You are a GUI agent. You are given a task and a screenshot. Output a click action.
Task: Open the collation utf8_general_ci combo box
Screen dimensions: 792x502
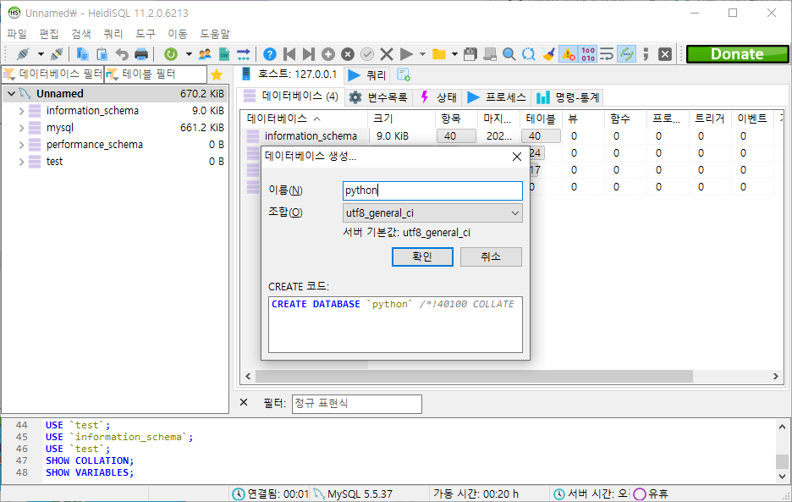432,212
